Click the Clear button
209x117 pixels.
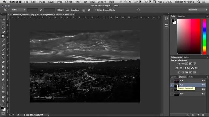click(60, 10)
